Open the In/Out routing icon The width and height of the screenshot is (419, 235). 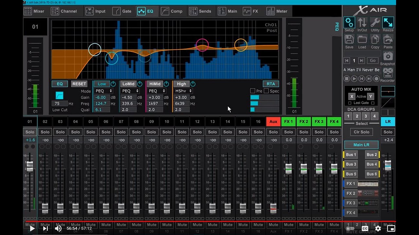362,23
